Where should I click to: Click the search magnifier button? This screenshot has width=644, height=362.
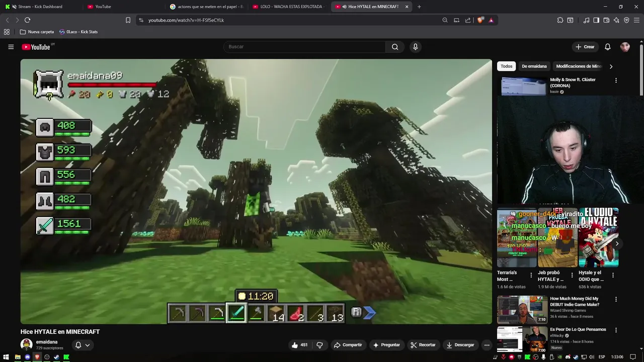(x=395, y=47)
